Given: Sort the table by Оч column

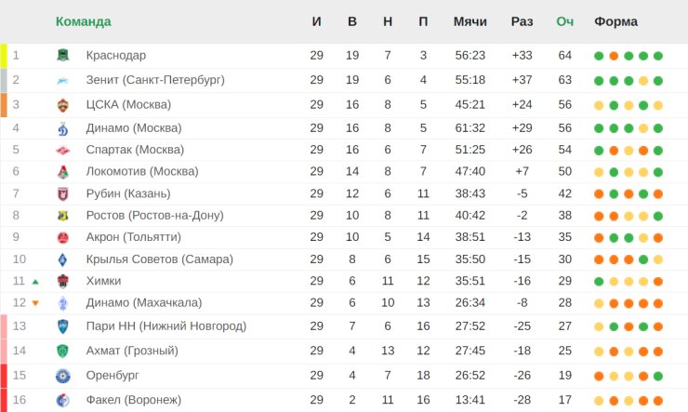Looking at the screenshot, I should (x=564, y=21).
